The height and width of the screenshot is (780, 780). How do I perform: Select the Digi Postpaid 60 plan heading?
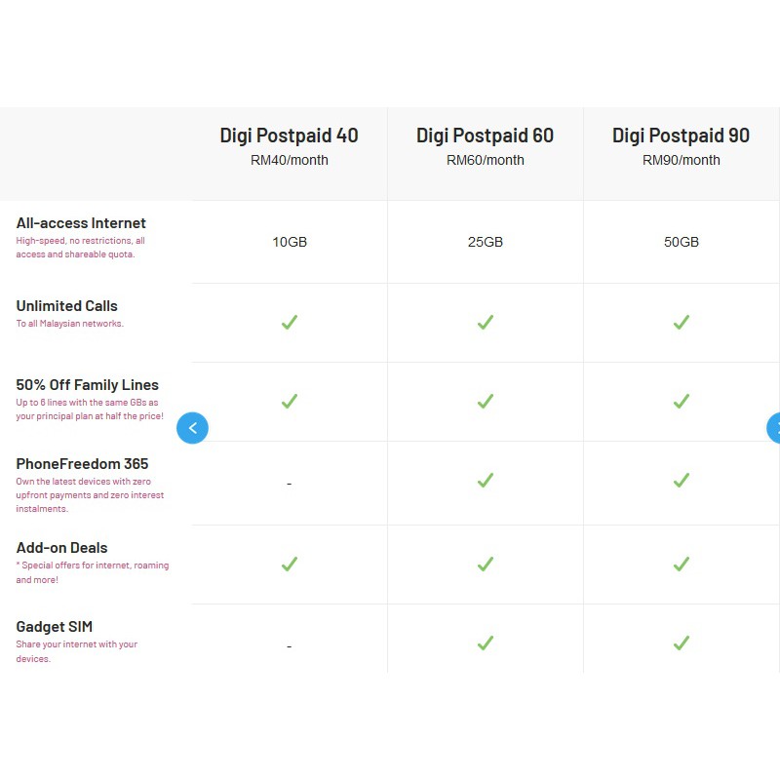point(485,136)
